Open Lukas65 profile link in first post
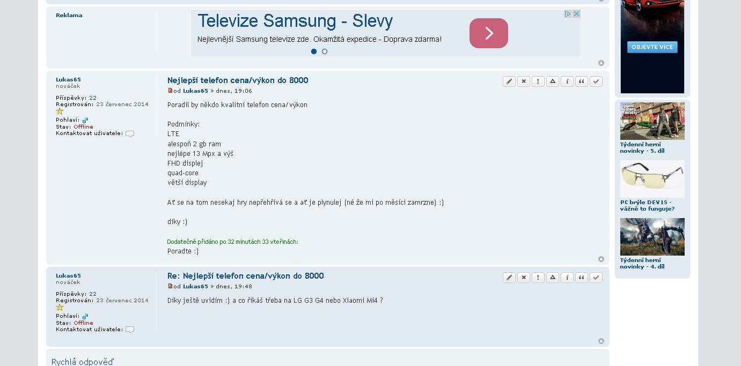Viewport: 741px width, 366px height. 68,79
